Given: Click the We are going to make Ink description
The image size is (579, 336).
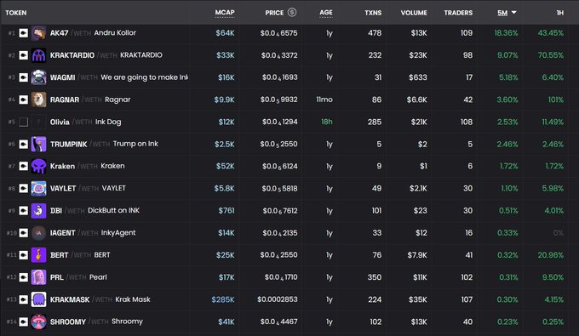Looking at the screenshot, I should click(145, 77).
